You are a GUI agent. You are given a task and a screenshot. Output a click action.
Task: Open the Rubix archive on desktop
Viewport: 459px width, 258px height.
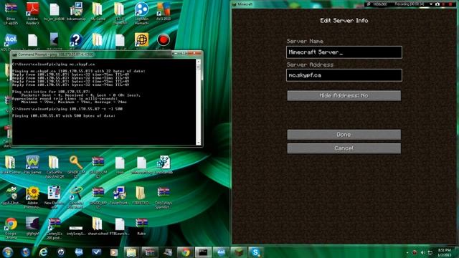(x=141, y=226)
